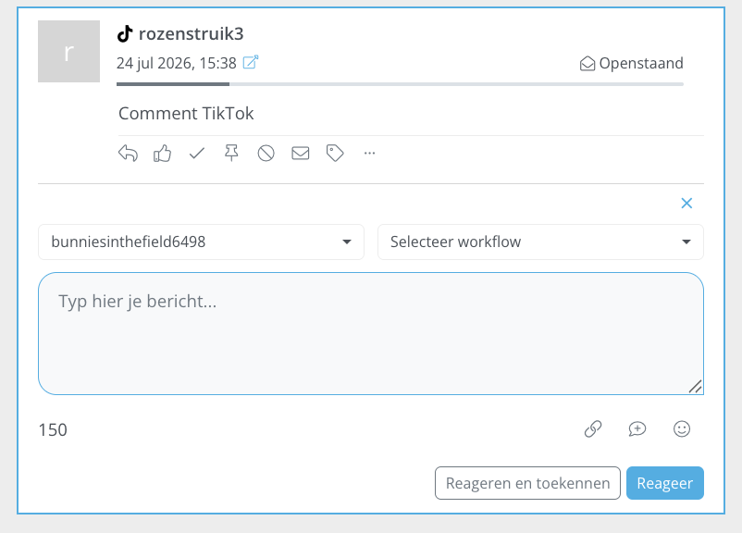
Task: Click the TikTok logo icon
Action: 125,33
